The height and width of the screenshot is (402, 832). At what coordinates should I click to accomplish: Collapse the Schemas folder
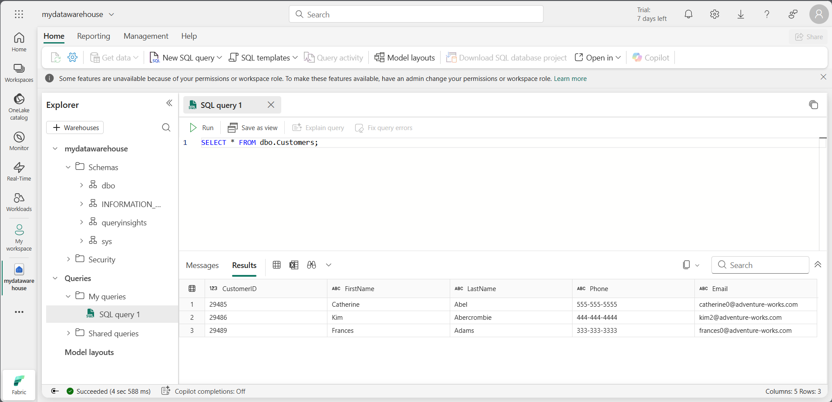[68, 167]
